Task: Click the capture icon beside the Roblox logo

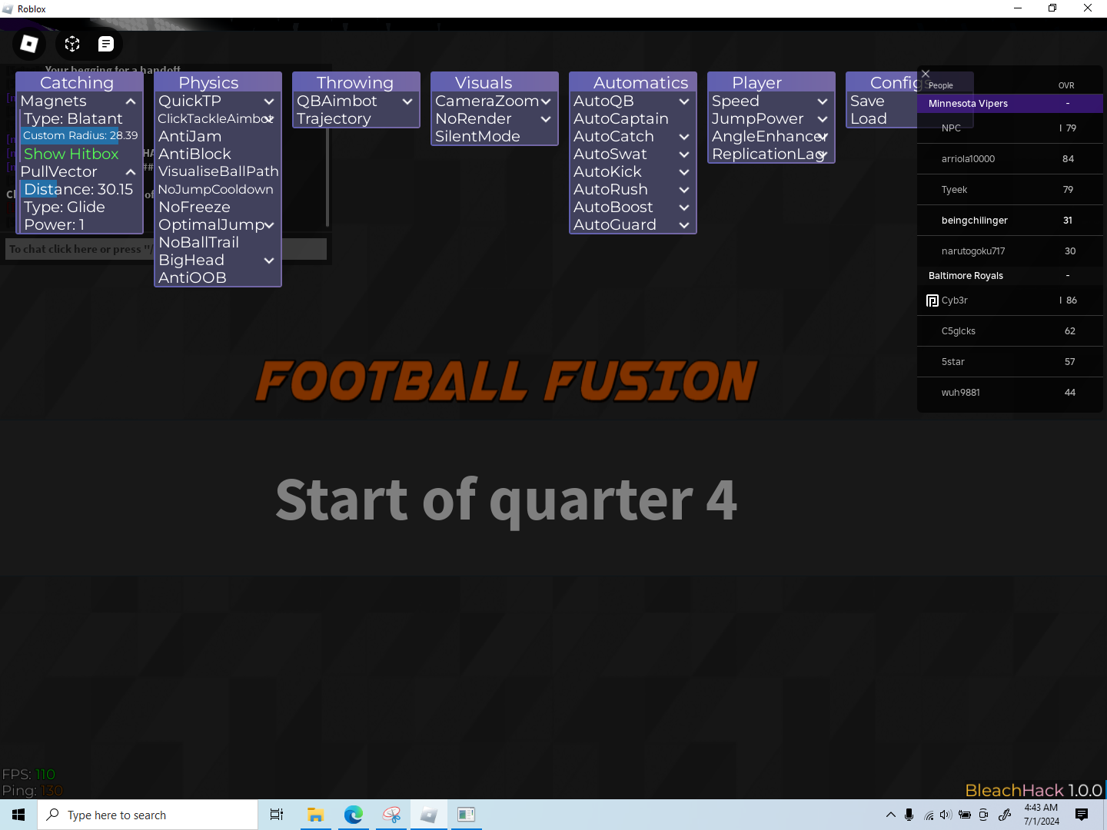Action: (72, 44)
